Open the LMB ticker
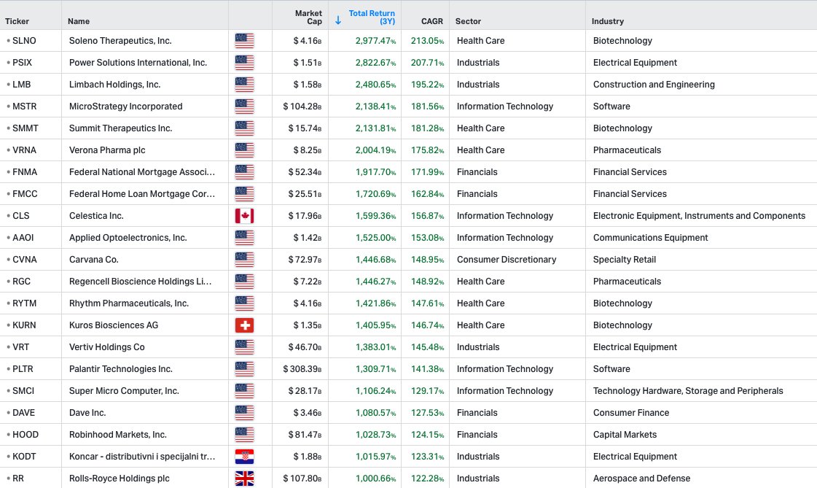The image size is (817, 488). pyautogui.click(x=21, y=85)
